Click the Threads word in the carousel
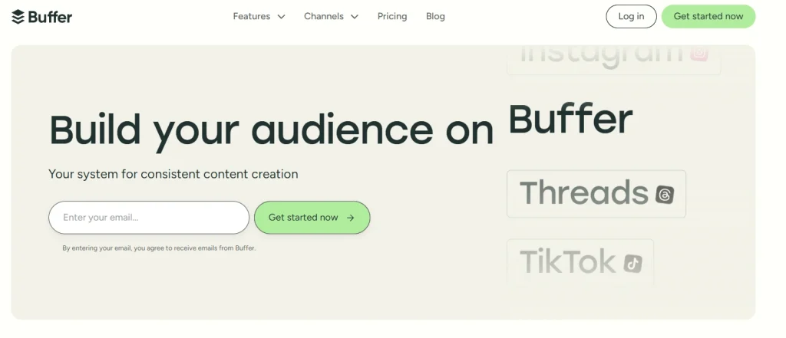The height and width of the screenshot is (338, 786). [x=584, y=193]
